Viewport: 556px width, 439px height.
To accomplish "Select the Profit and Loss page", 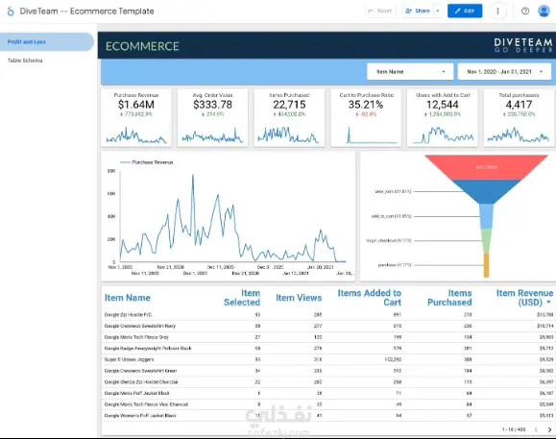I will coord(46,42).
